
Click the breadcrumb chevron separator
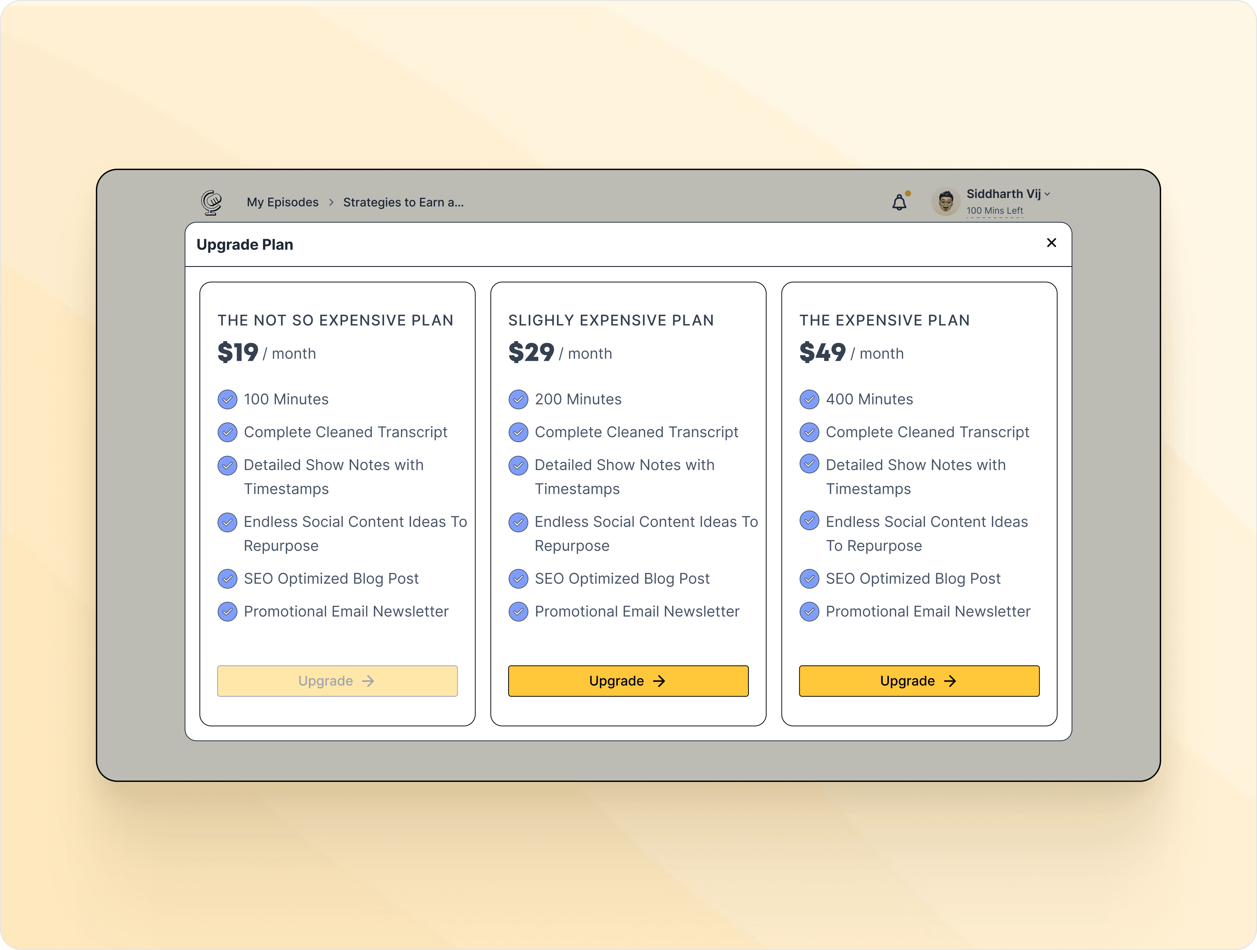coord(331,202)
